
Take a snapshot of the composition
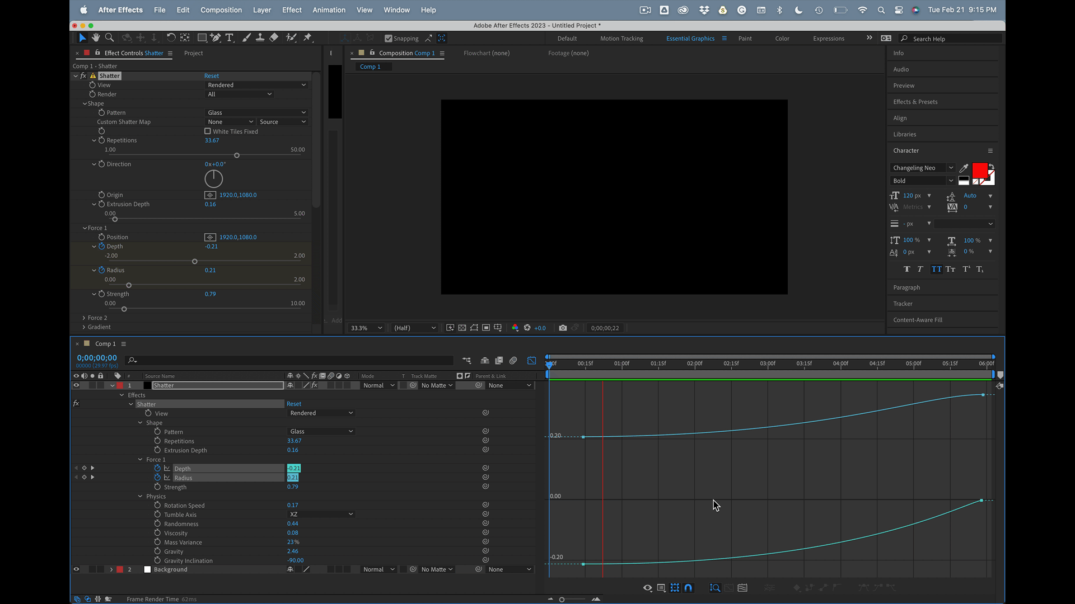563,328
